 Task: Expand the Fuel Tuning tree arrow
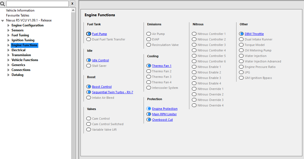point(8,35)
